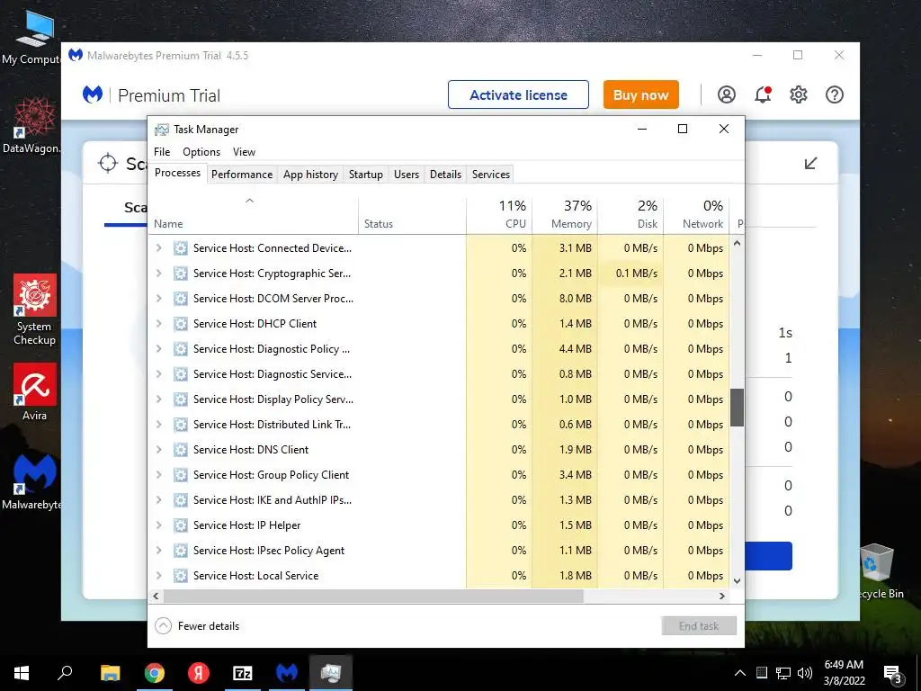
Task: Sort processes by Memory column
Action: [565, 216]
